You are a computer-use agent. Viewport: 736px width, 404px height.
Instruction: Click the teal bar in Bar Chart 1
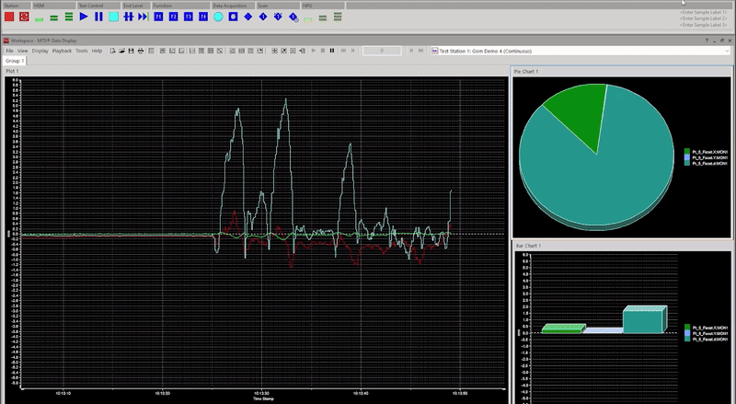[644, 320]
